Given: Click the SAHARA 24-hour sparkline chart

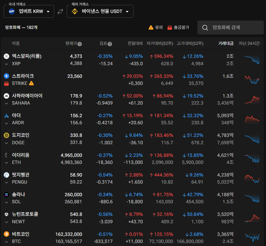Looking at the screenshot, I should tap(252, 100).
